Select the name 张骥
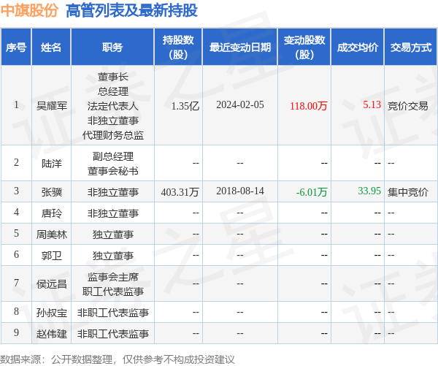The image size is (438, 366). pyautogui.click(x=51, y=192)
